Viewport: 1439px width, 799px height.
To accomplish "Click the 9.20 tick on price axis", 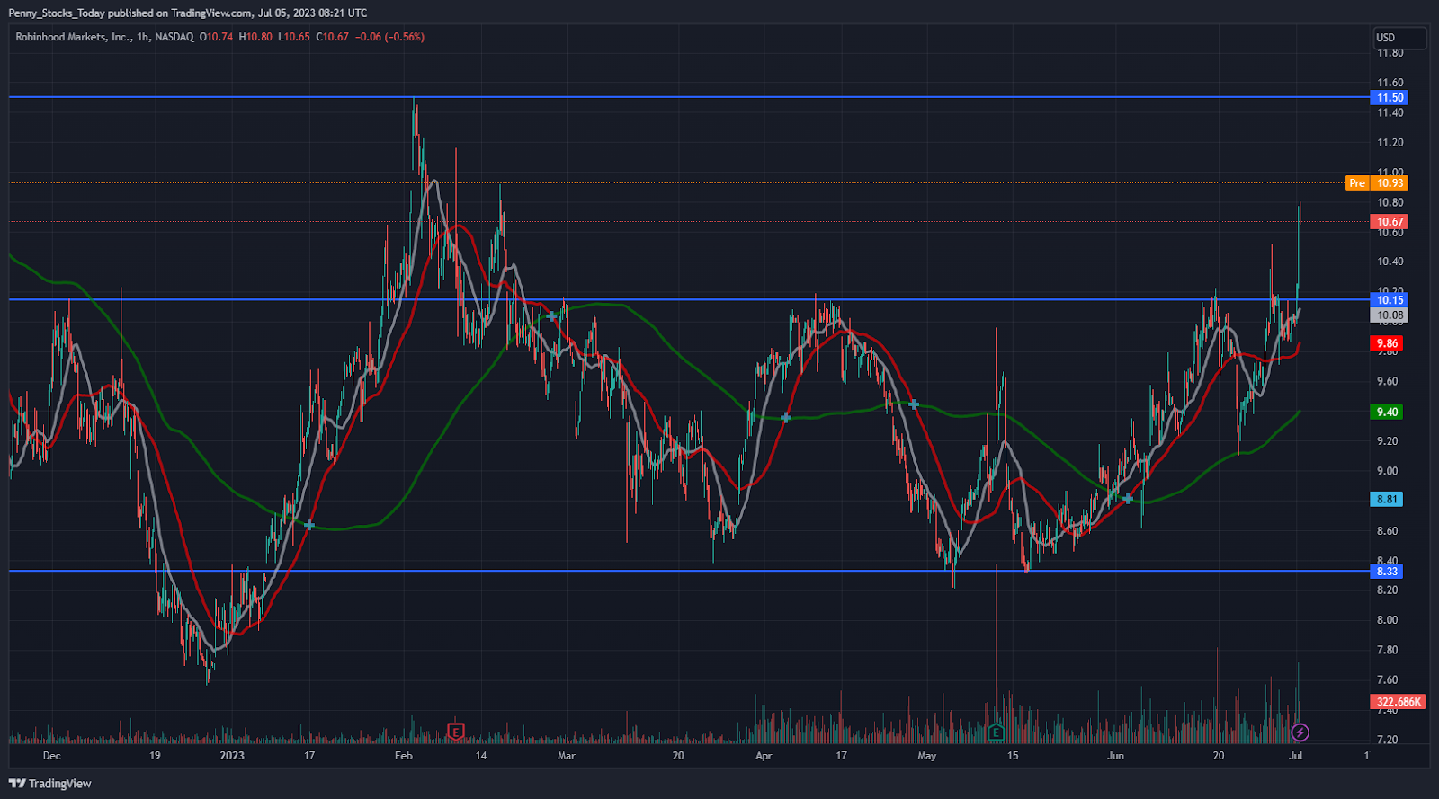I will point(1388,441).
